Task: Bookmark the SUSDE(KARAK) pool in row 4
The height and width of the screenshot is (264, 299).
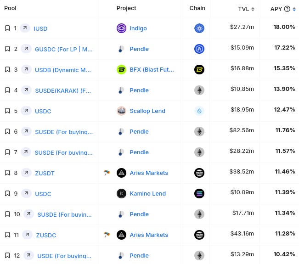Action: tap(7, 90)
